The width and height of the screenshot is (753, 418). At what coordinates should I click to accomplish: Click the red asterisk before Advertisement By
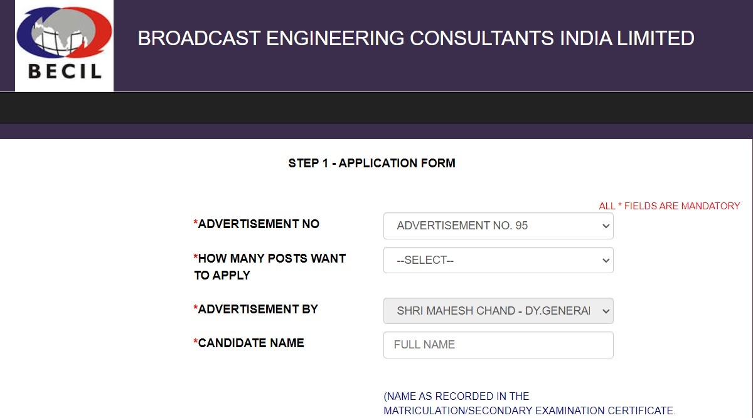coord(196,310)
